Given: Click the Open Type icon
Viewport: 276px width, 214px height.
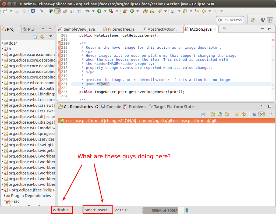Looking at the screenshot, I should point(145,11).
